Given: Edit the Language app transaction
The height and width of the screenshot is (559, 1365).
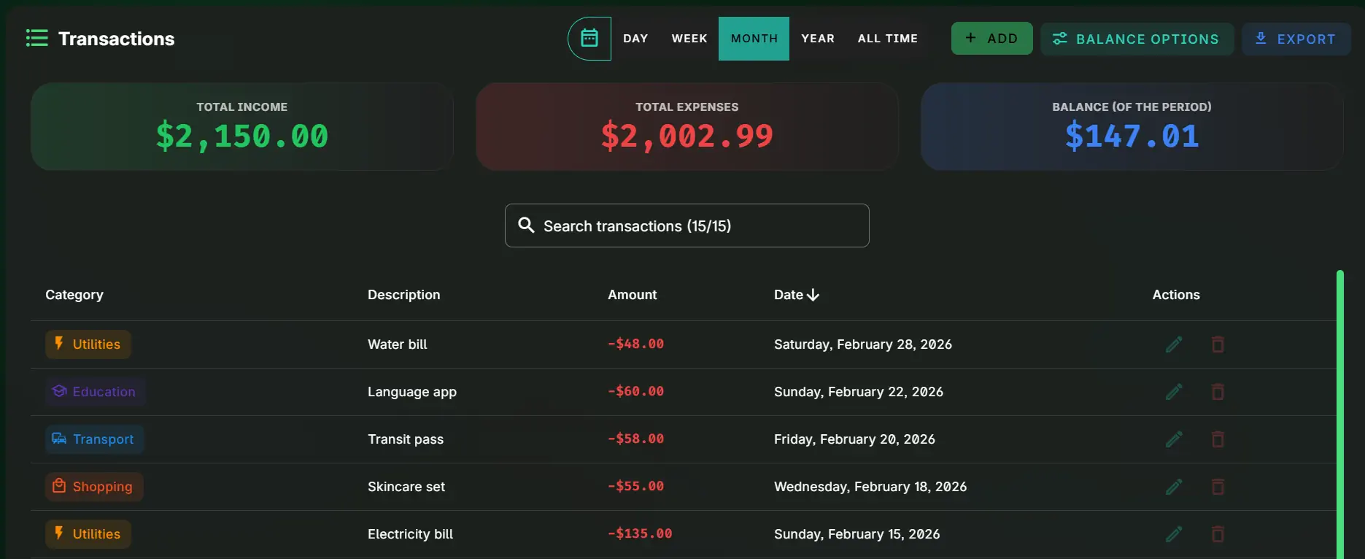Looking at the screenshot, I should coord(1173,392).
